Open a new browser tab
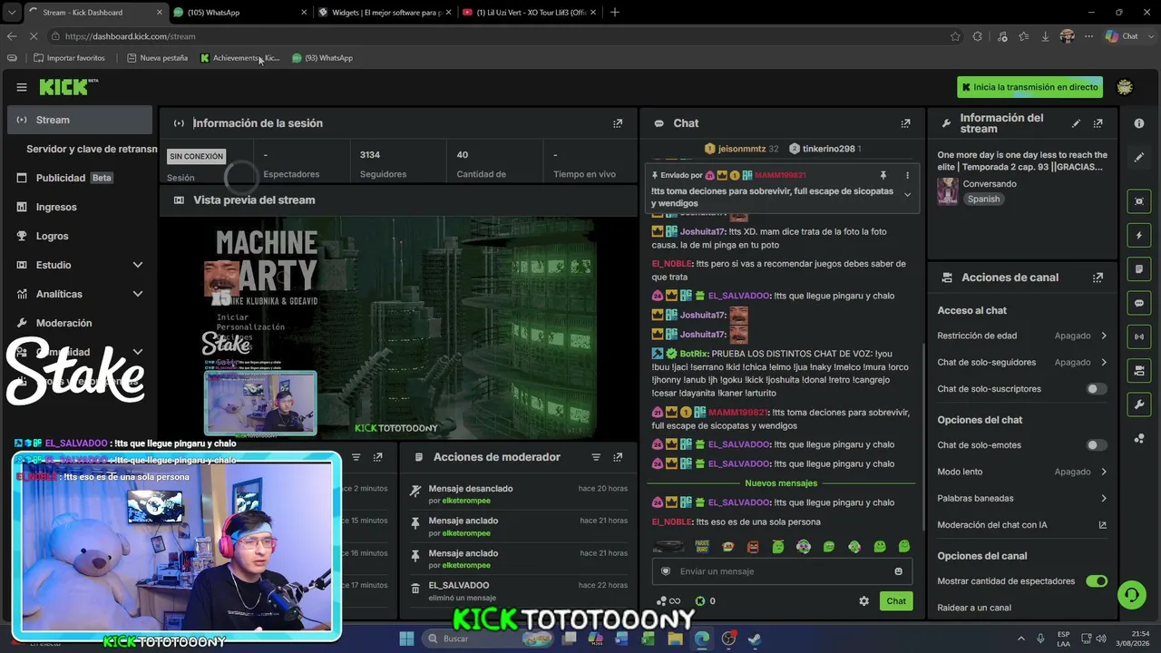Image resolution: width=1161 pixels, height=653 pixels. click(x=615, y=13)
